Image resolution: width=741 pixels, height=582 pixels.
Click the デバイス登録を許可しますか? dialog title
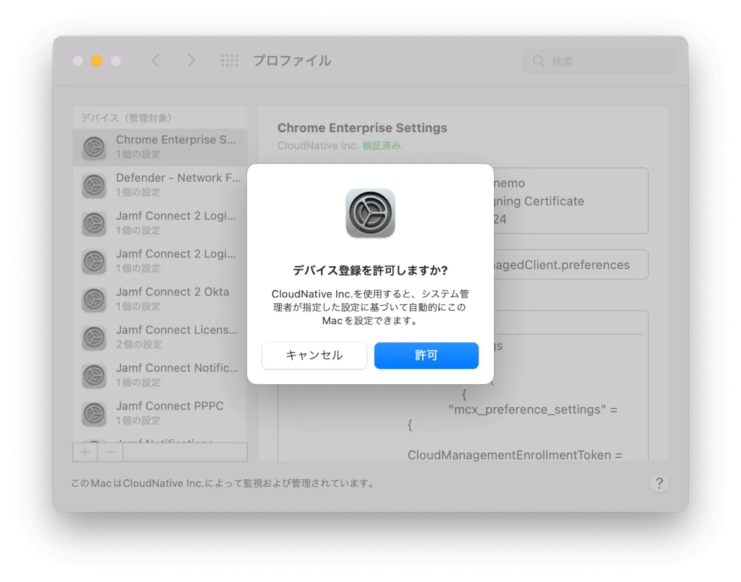(x=371, y=271)
